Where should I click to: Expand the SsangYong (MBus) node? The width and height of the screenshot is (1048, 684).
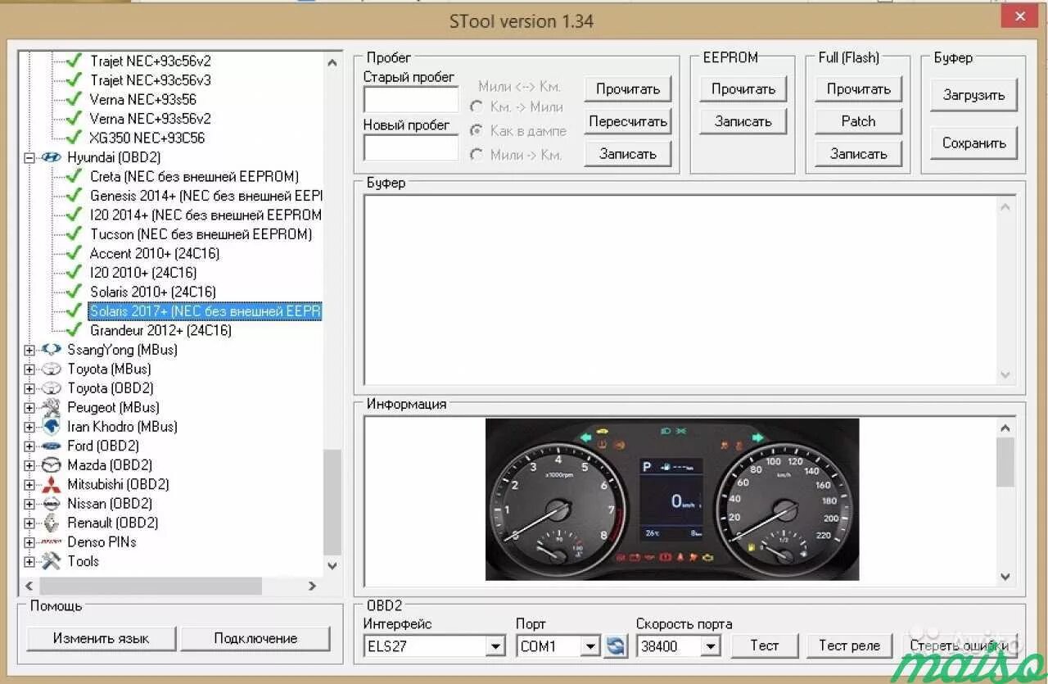pos(29,350)
